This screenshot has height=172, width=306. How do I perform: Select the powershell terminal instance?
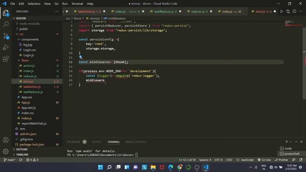[291, 154]
